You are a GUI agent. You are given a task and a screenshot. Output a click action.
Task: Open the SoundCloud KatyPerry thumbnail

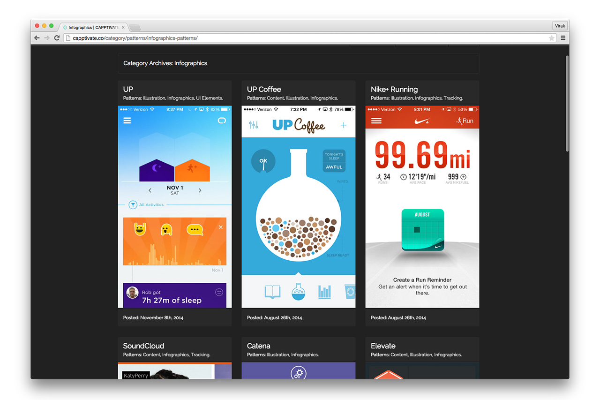pos(175,370)
